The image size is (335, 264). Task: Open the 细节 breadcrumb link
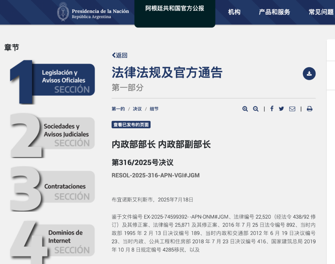click(x=154, y=109)
